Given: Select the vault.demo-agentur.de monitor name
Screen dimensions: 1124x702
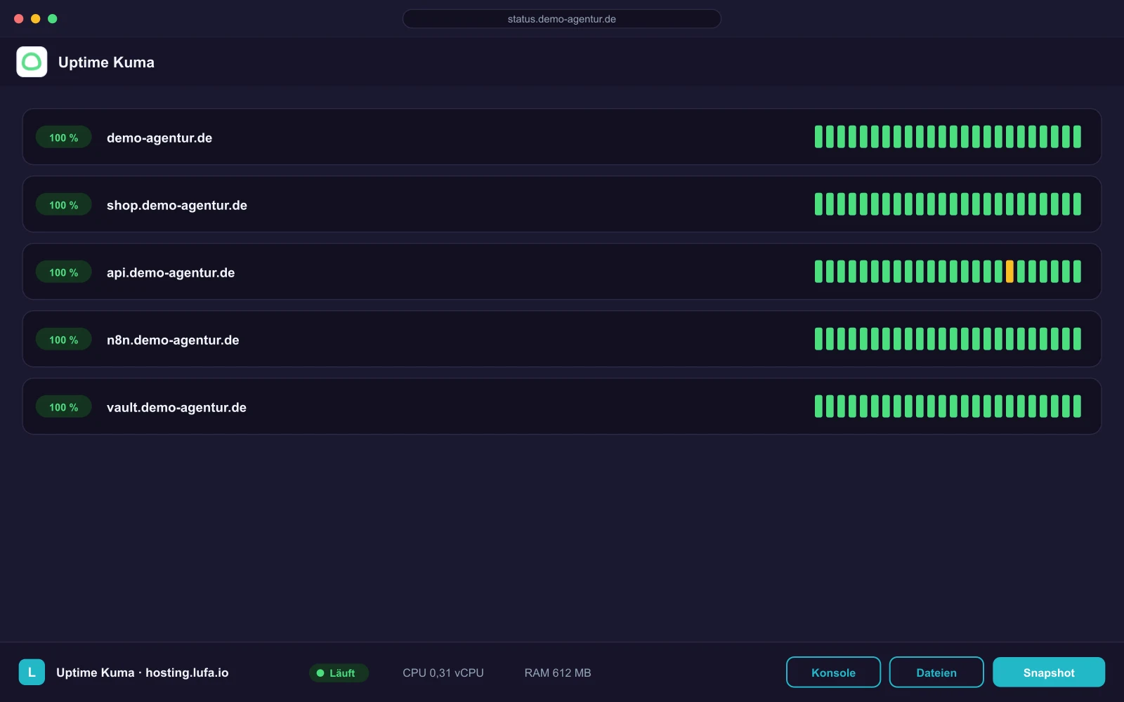Looking at the screenshot, I should tap(176, 407).
